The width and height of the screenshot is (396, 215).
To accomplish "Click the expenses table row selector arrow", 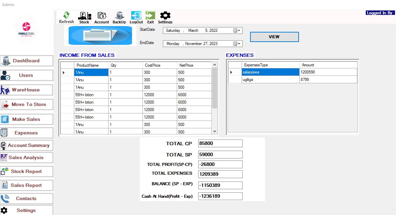I will pos(231,72).
